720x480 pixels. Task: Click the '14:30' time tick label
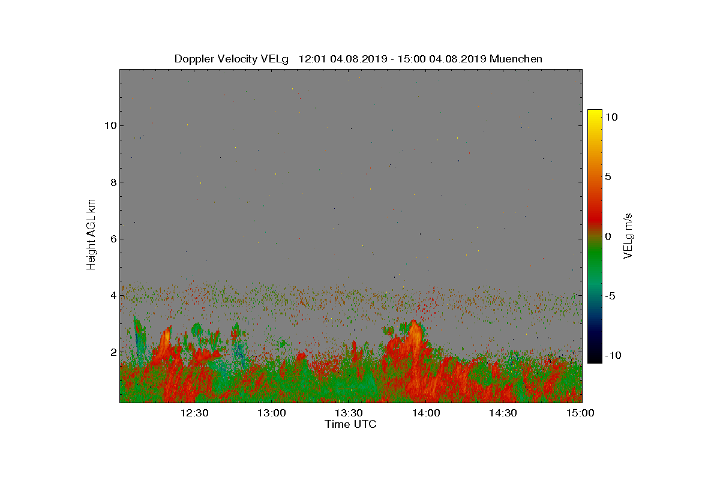(503, 413)
